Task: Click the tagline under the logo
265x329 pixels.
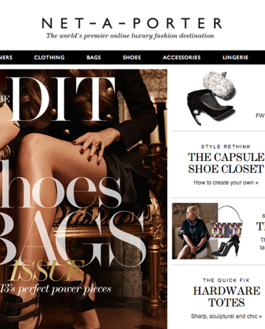Action: pyautogui.click(x=130, y=36)
